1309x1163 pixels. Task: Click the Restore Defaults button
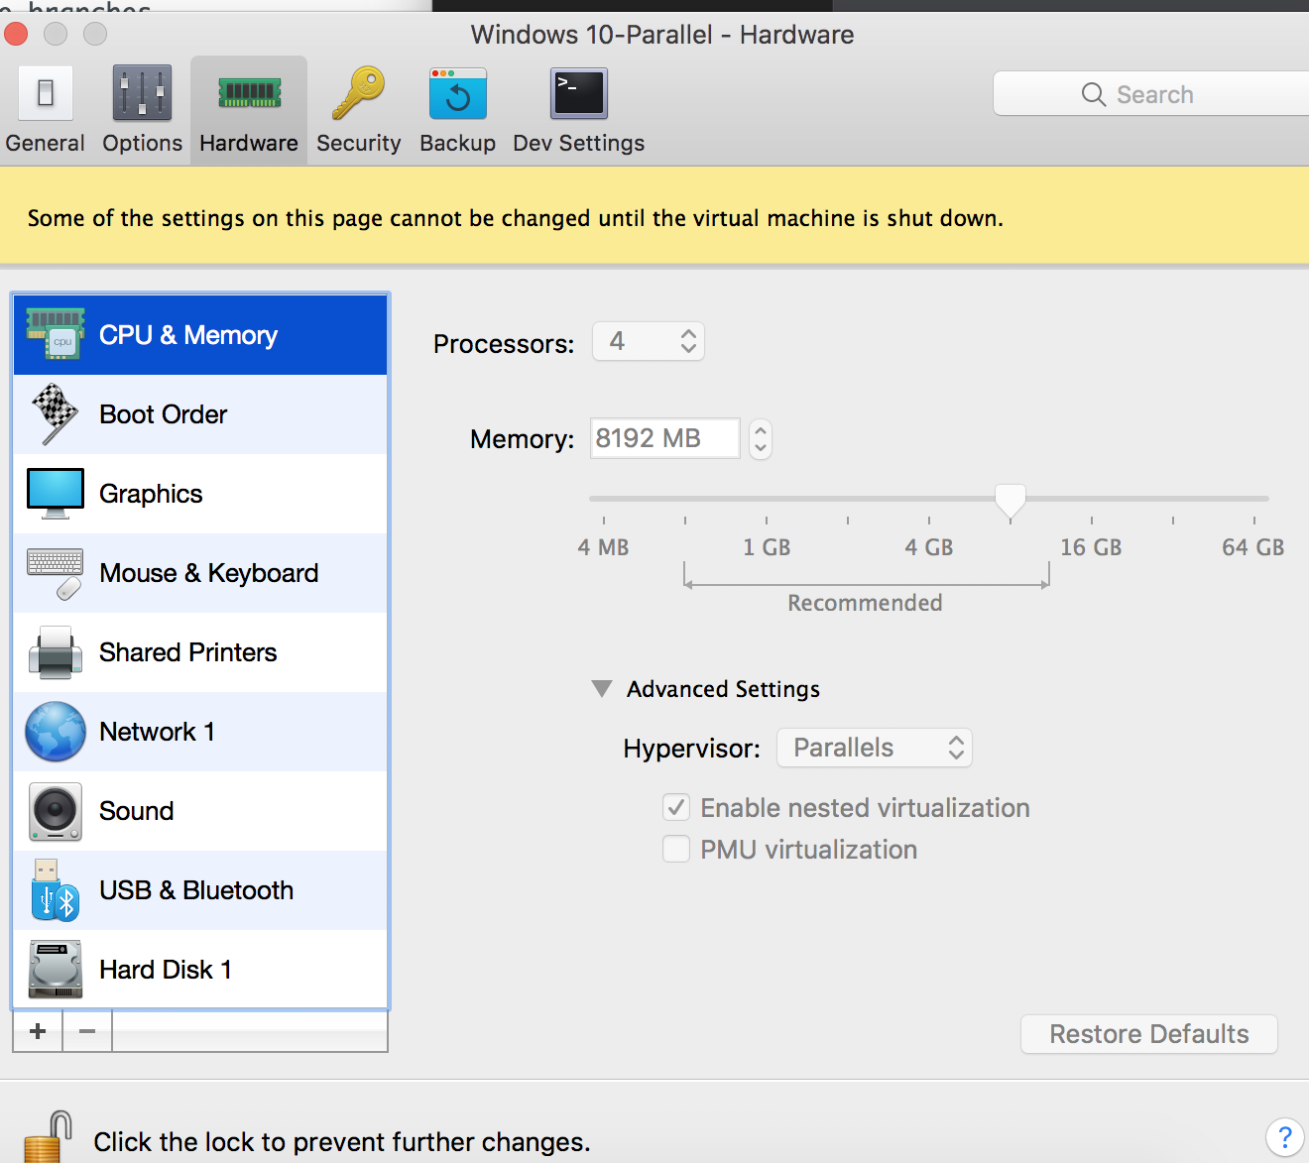1149,1034
